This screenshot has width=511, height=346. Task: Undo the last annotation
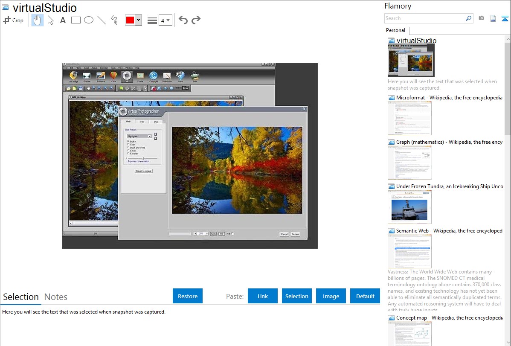(x=183, y=20)
